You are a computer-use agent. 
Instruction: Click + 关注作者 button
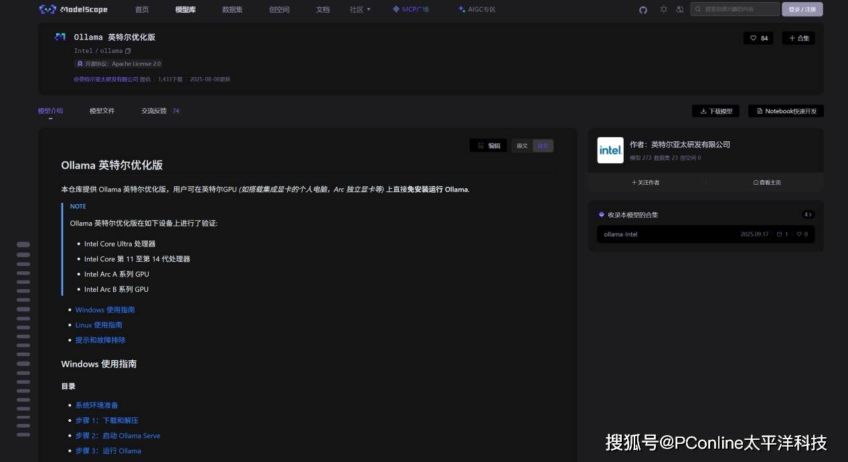(x=645, y=182)
